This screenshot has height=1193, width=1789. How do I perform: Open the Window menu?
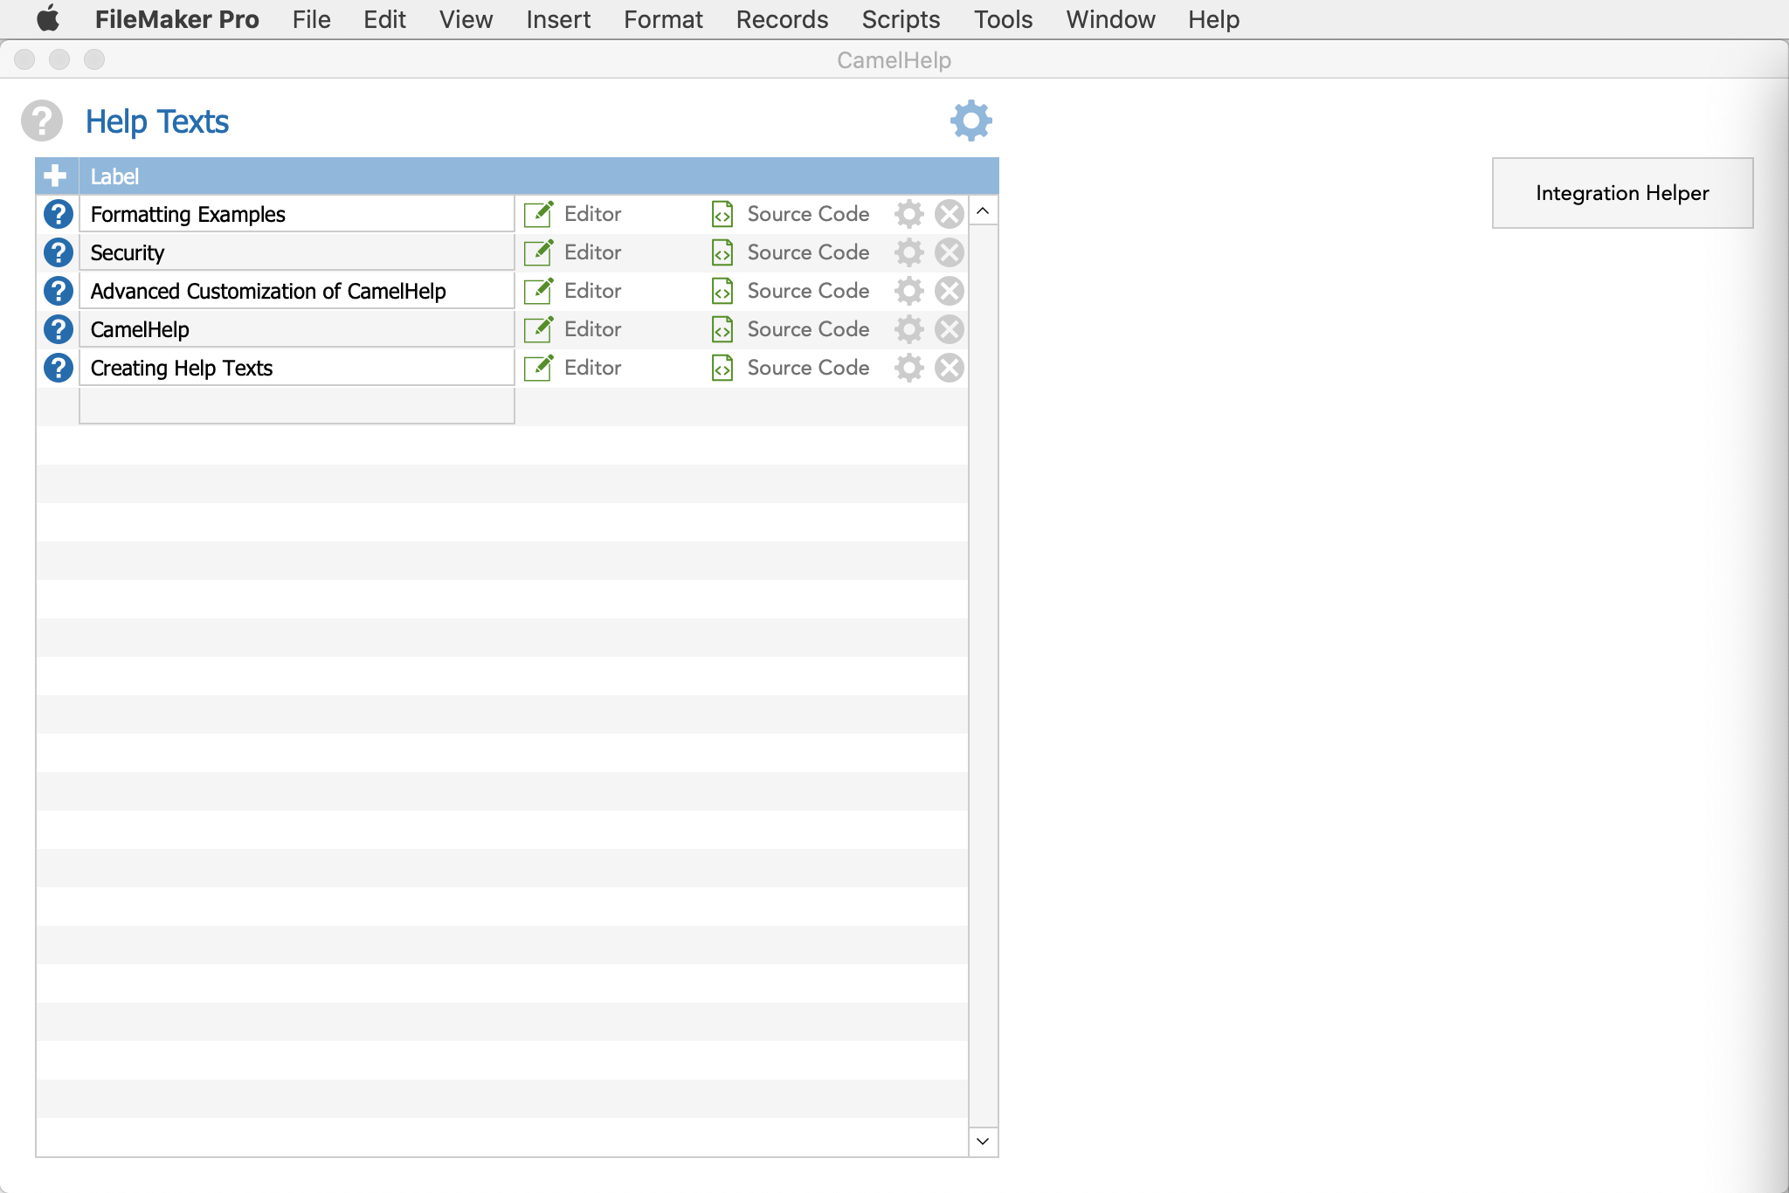[x=1110, y=19]
